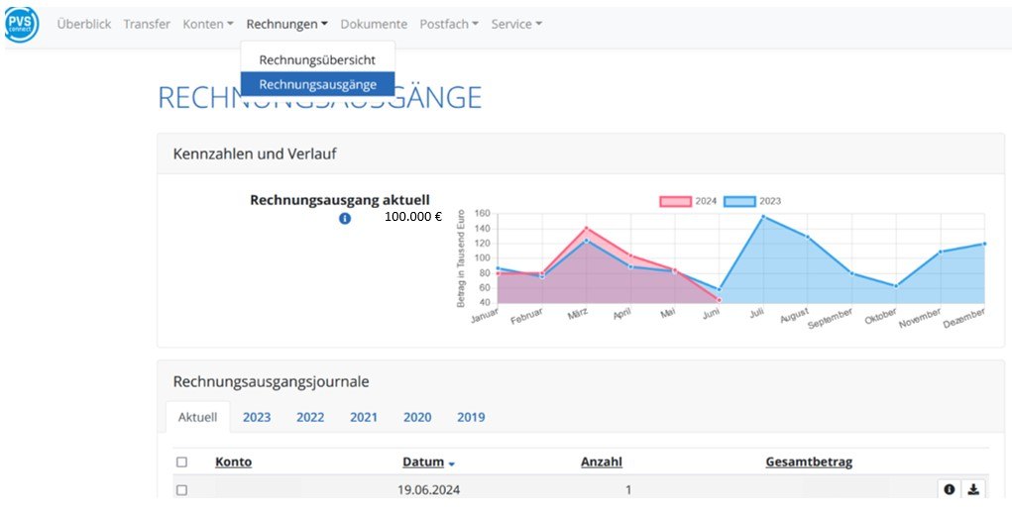Viewport: 1012px width, 511px height.
Task: Go to the Überblick page
Action: (x=84, y=24)
